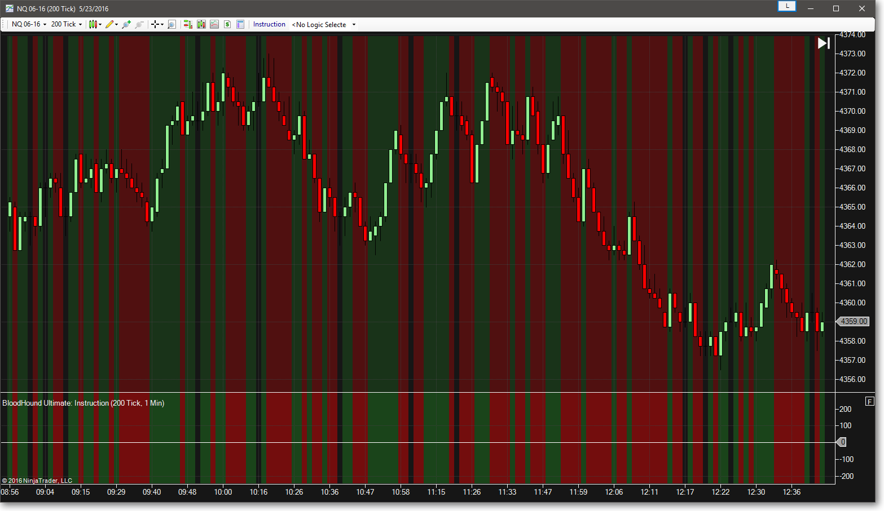Click the 200 indicator axis label
The height and width of the screenshot is (511, 884).
coord(846,409)
